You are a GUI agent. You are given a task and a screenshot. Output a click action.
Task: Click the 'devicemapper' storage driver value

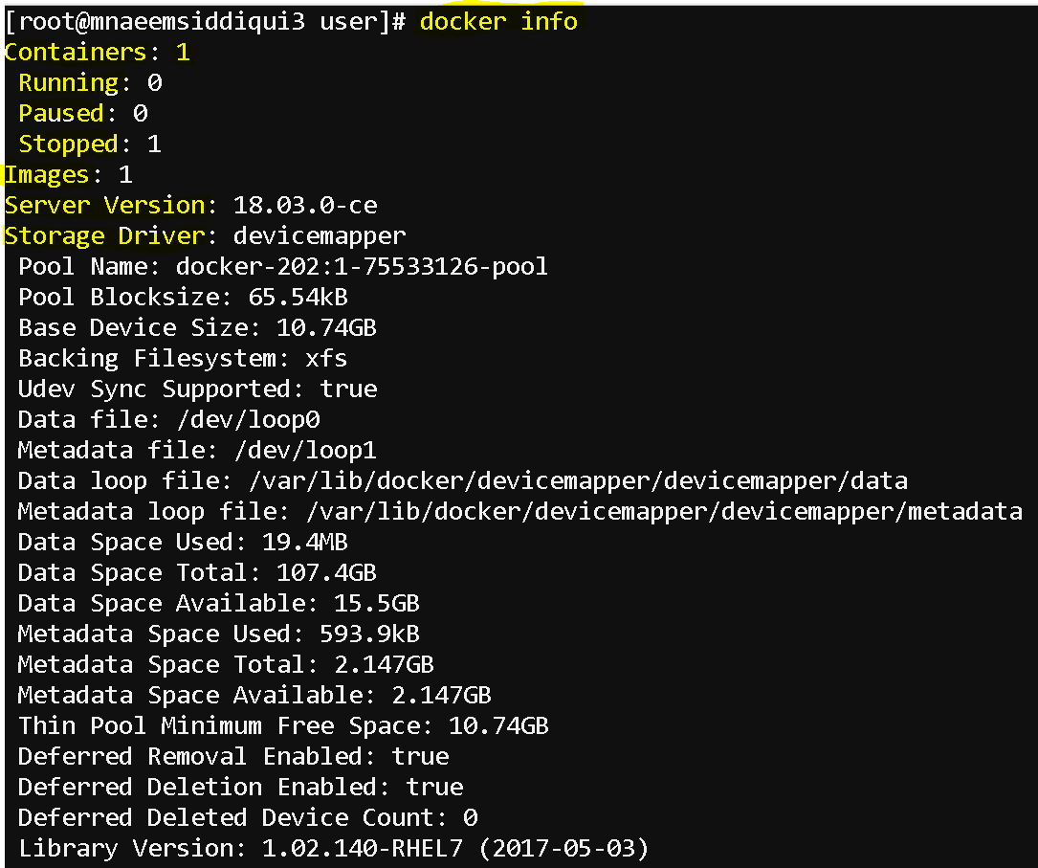[320, 236]
